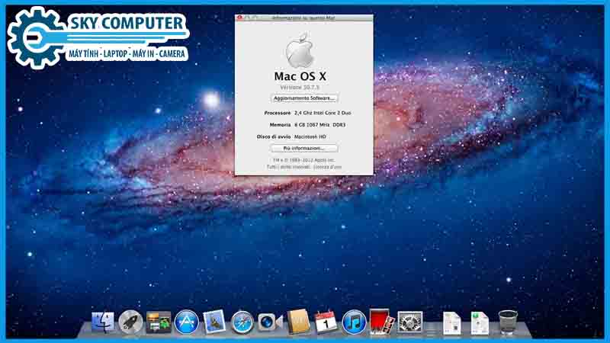
Task: Open iCal calendar icon in Dock
Action: (x=326, y=322)
